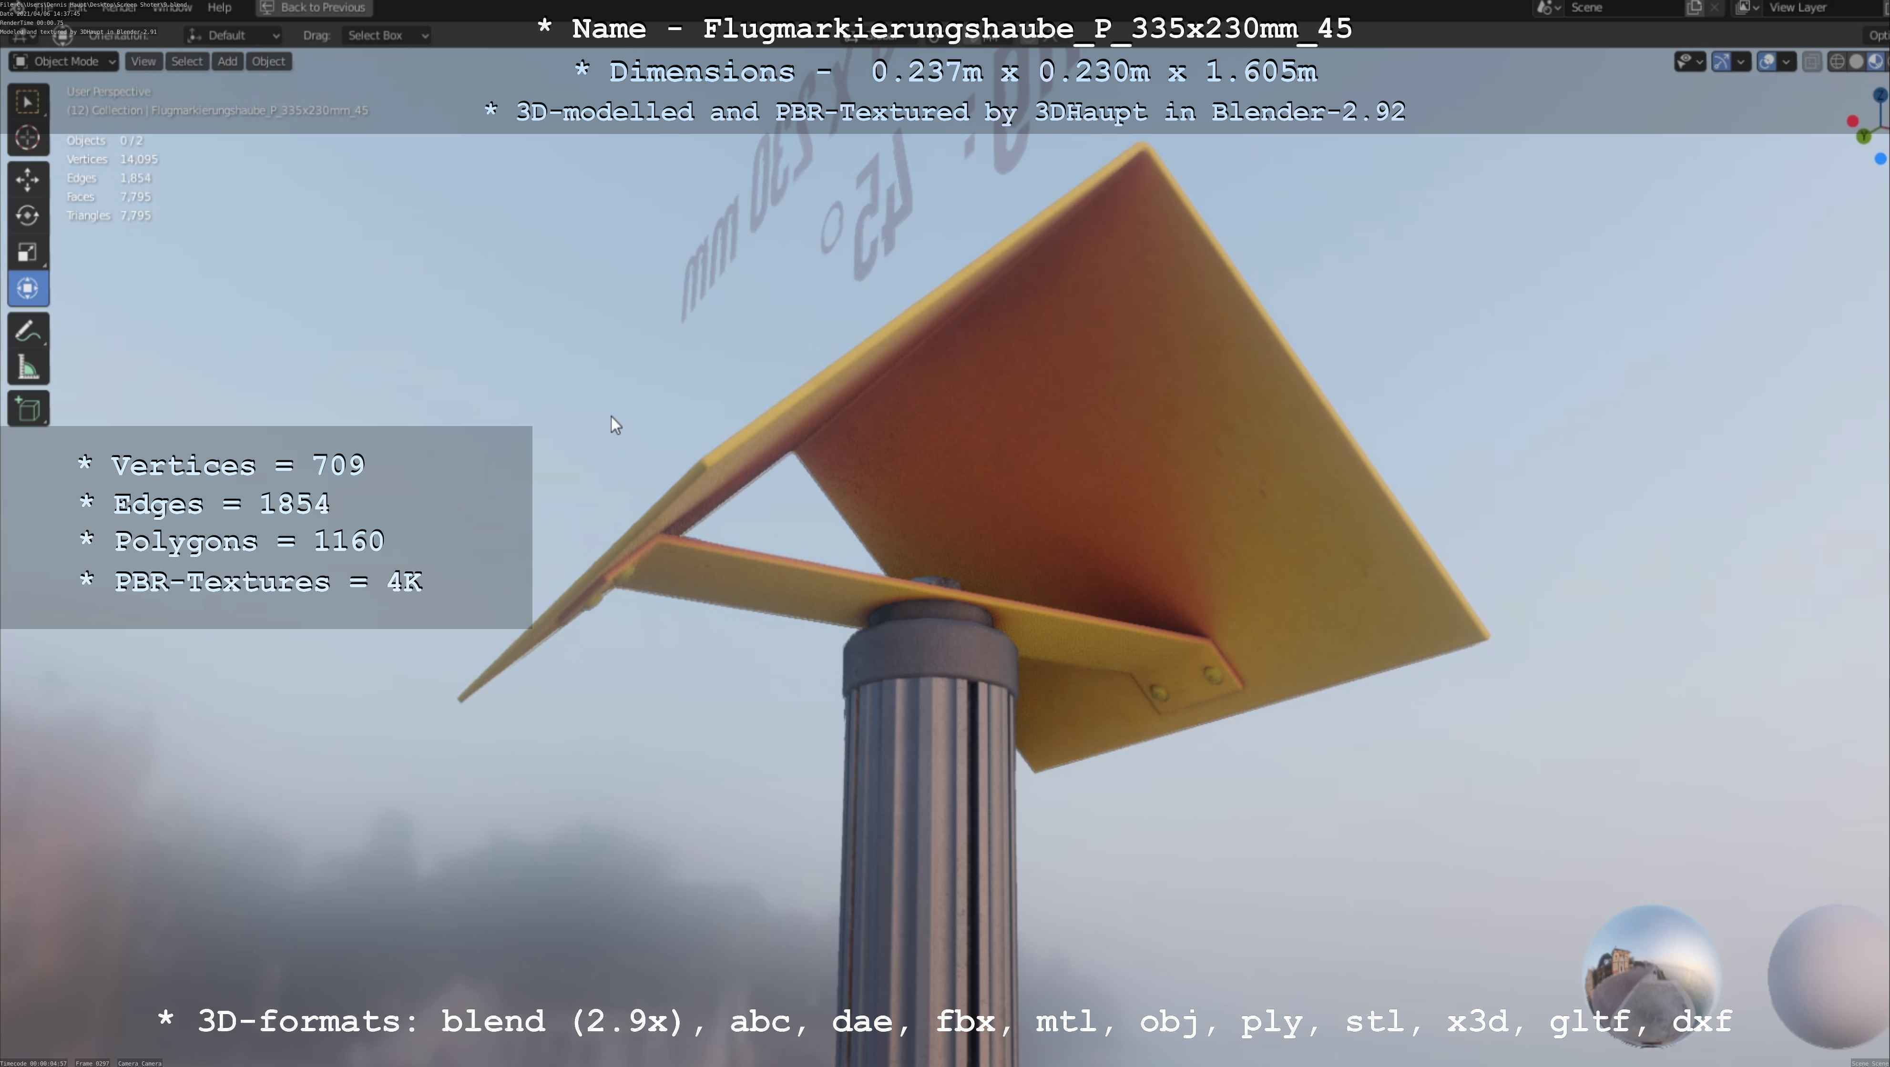Select the Move tool
This screenshot has width=1890, height=1067.
(x=28, y=180)
